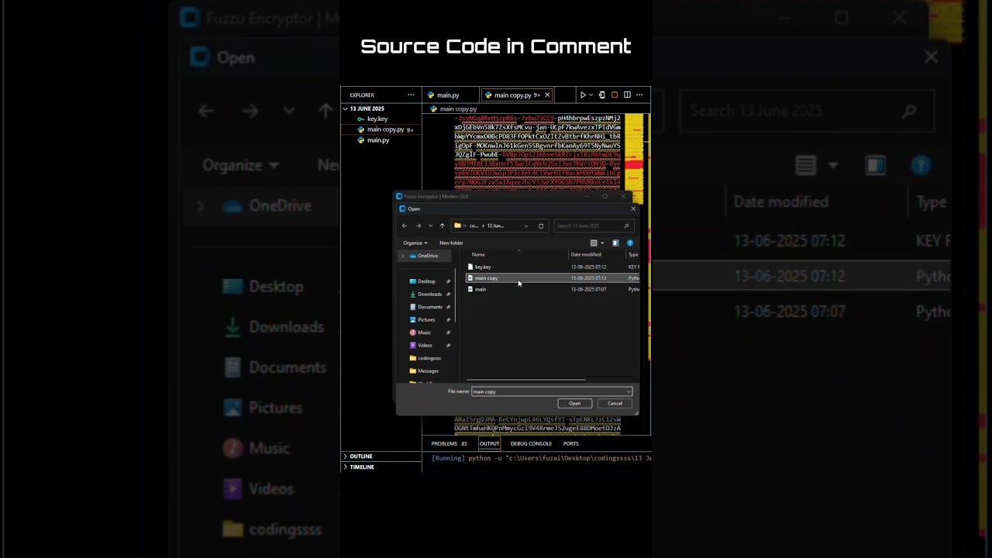
Task: Click the Back arrow in the Open dialog
Action: (404, 226)
